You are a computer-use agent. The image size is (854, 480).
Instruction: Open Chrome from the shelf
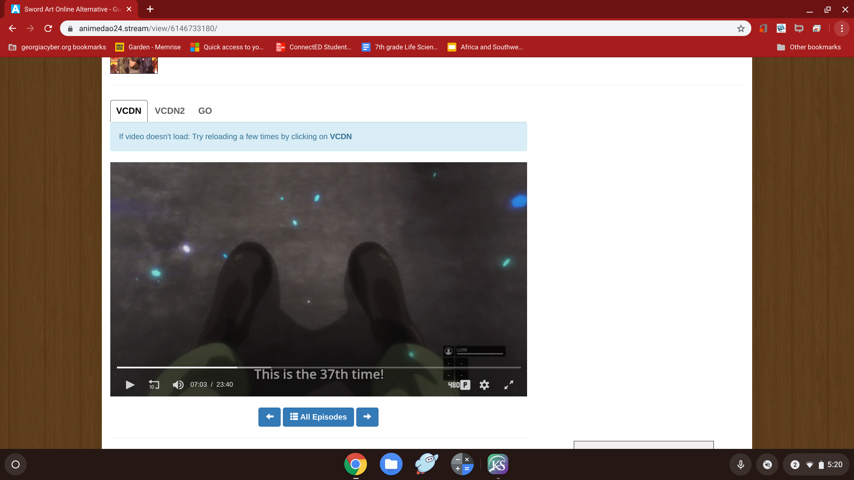[355, 464]
